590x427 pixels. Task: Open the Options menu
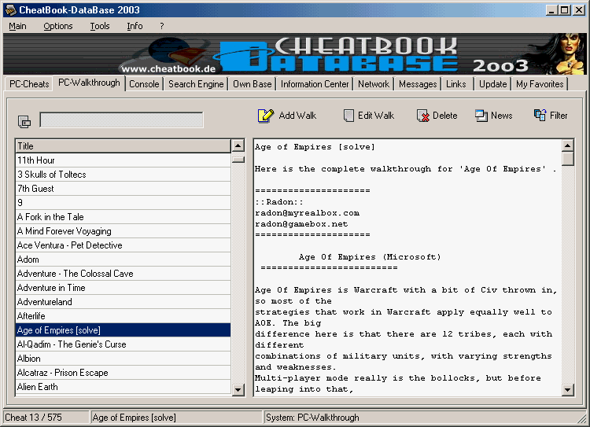coord(58,26)
